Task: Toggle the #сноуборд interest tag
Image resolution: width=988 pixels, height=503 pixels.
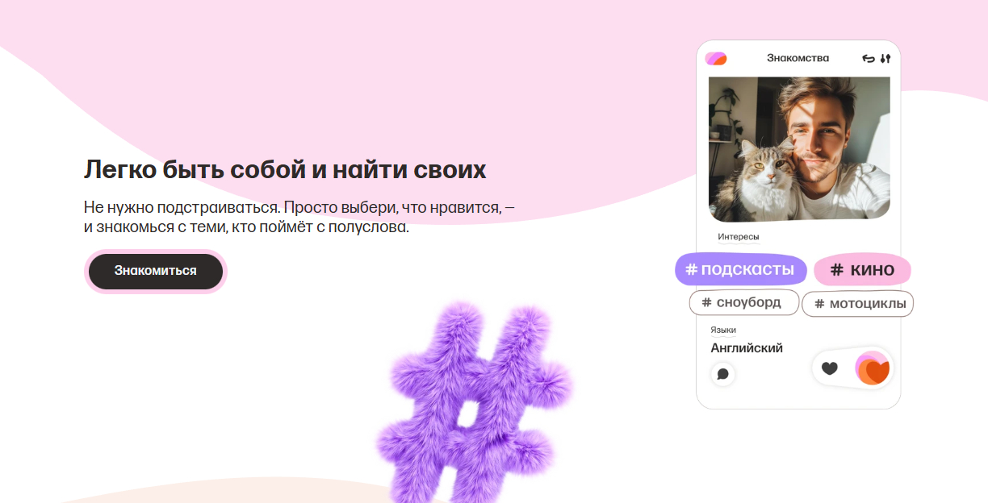Action: [x=743, y=302]
